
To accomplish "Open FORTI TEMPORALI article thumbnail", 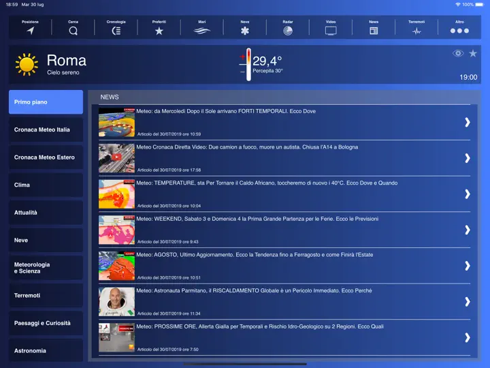I will tap(116, 123).
